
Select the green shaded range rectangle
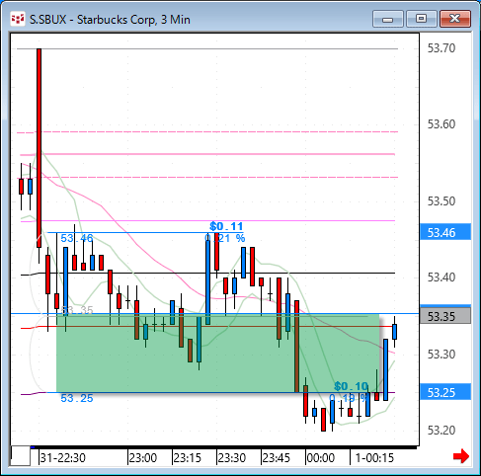click(218, 354)
